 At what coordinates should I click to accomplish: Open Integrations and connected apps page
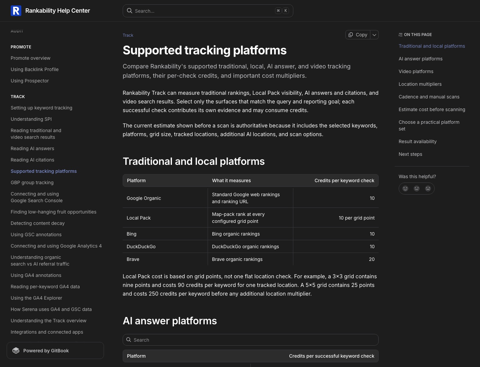(x=47, y=332)
